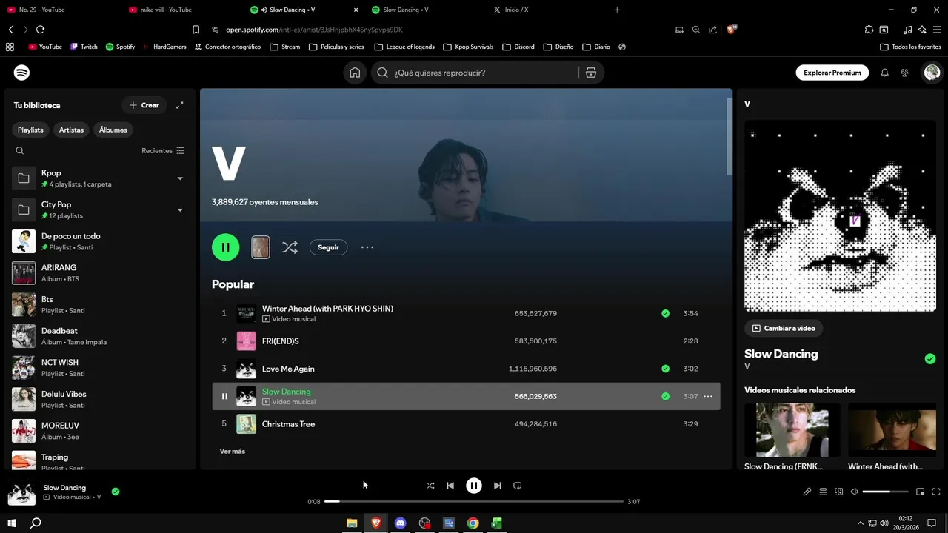Expand the Kpop folder arrow

click(180, 178)
